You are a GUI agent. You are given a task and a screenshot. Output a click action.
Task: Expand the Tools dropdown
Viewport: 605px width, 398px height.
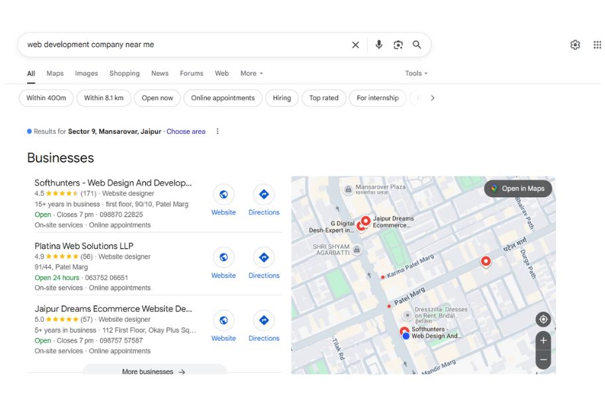pyautogui.click(x=416, y=74)
